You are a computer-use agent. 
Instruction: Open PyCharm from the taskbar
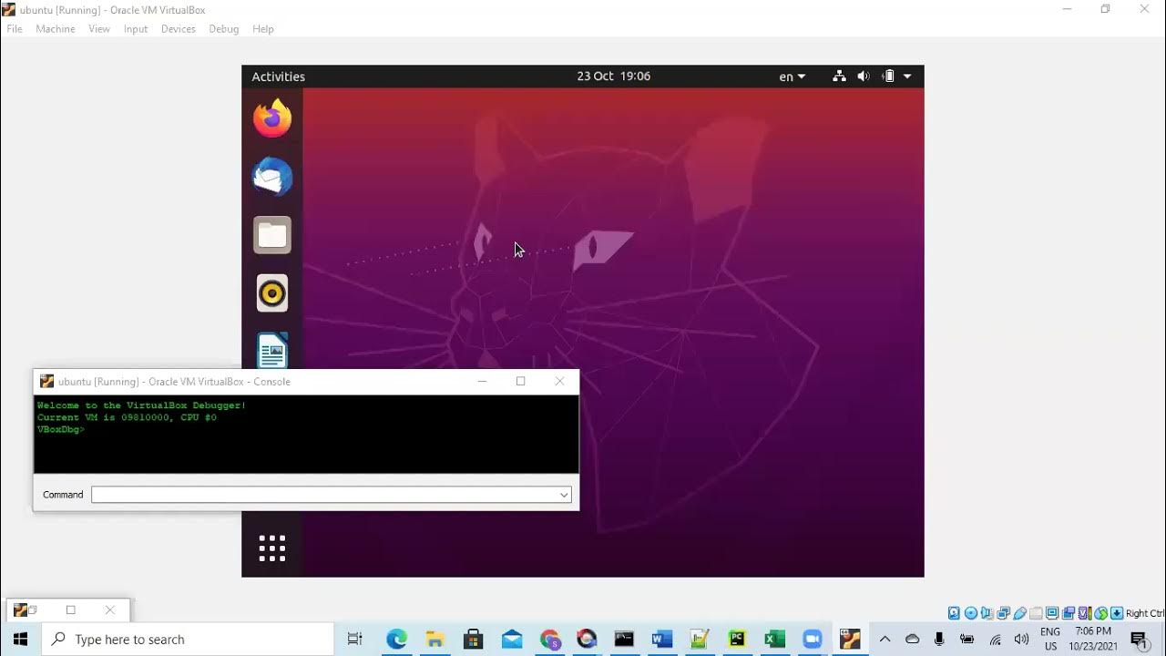tap(737, 640)
